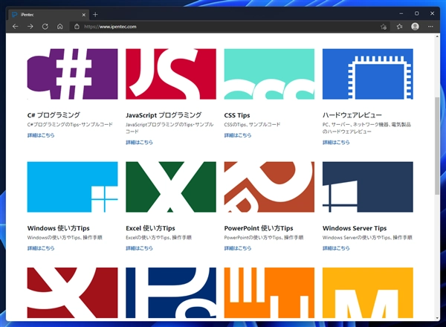446x327 pixels.
Task: Click the Windowsの使い方やTips description
Action: coord(65,237)
